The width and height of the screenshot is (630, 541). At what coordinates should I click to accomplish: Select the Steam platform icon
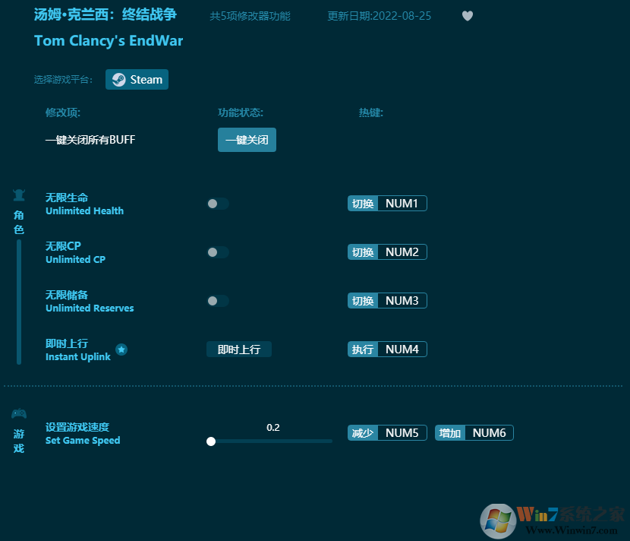coord(120,79)
